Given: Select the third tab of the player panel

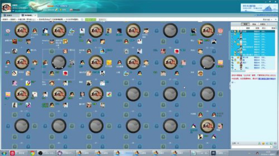Looking at the screenshot, I should point(263,24).
